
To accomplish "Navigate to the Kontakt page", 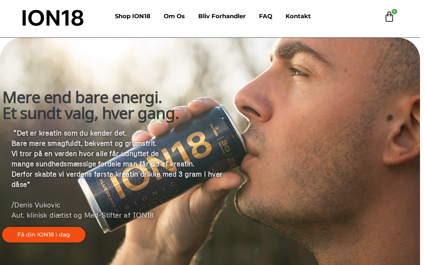I will pos(298,16).
